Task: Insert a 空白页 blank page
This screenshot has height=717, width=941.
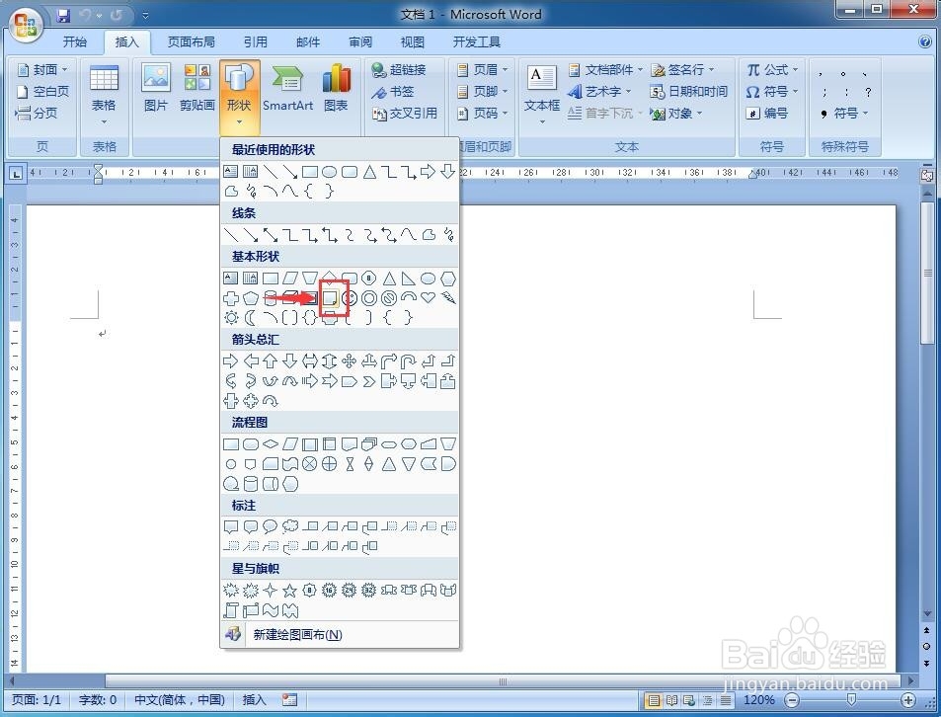Action: click(x=42, y=91)
